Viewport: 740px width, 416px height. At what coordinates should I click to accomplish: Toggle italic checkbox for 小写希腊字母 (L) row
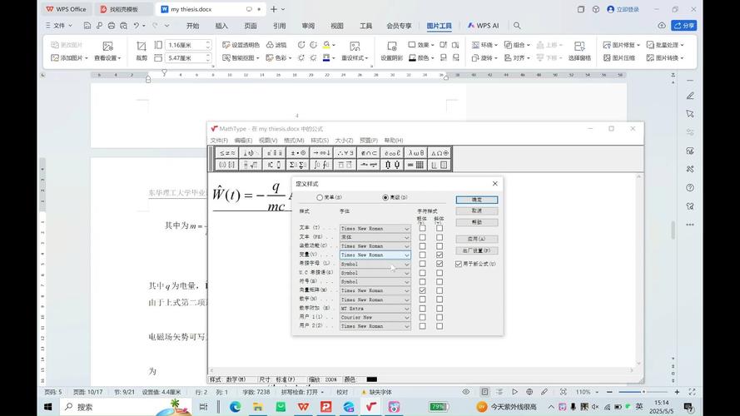pos(440,264)
